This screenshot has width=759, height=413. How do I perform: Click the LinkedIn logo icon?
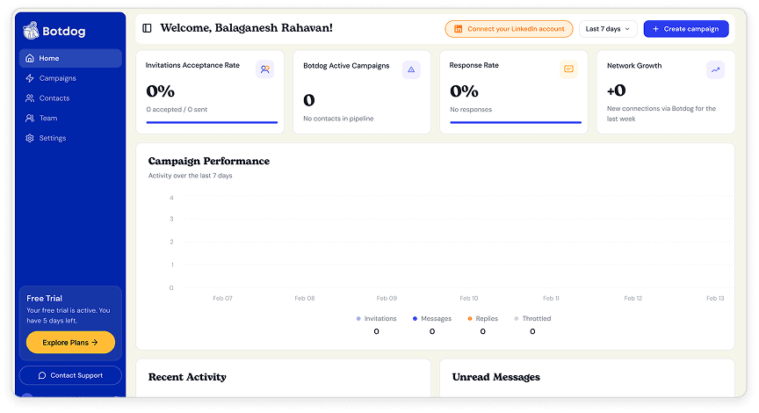click(x=458, y=29)
